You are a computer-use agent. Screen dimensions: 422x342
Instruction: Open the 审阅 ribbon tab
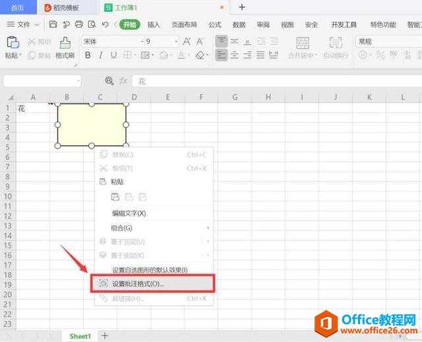point(263,25)
